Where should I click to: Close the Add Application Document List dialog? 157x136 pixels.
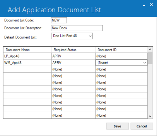151,5
